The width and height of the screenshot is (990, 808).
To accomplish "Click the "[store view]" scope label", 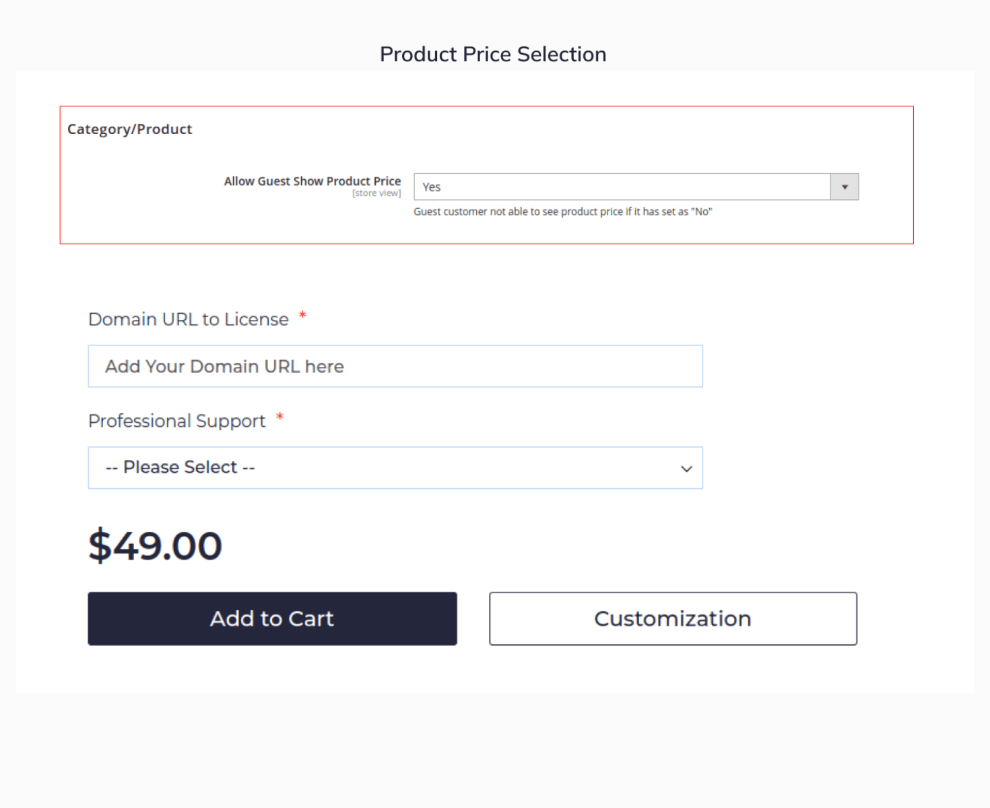I will (376, 193).
